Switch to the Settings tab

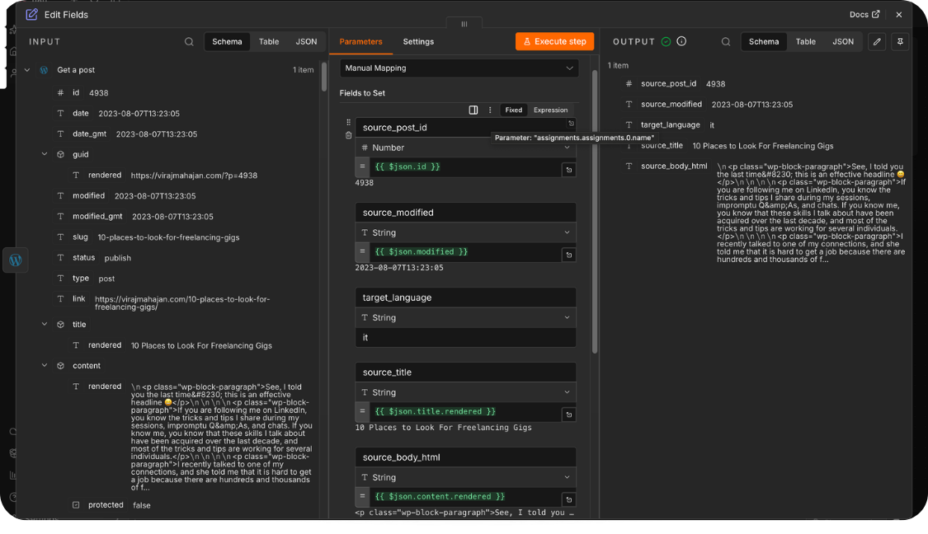click(x=418, y=42)
